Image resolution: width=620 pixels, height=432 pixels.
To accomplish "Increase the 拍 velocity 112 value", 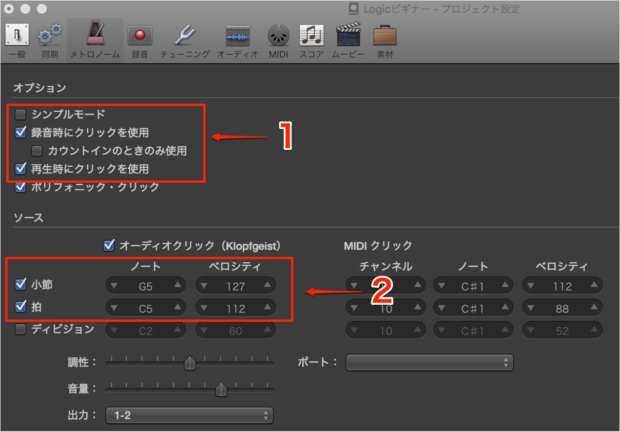I will 268,308.
